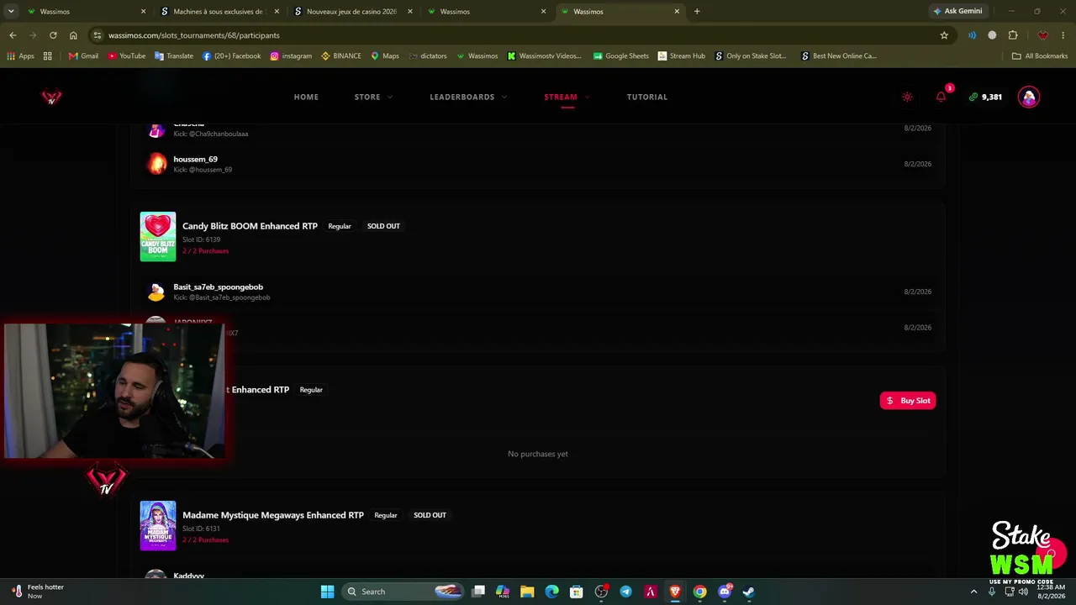Switch to the 'Machines à sous exclusives' tab
The image size is (1076, 605).
(219, 12)
